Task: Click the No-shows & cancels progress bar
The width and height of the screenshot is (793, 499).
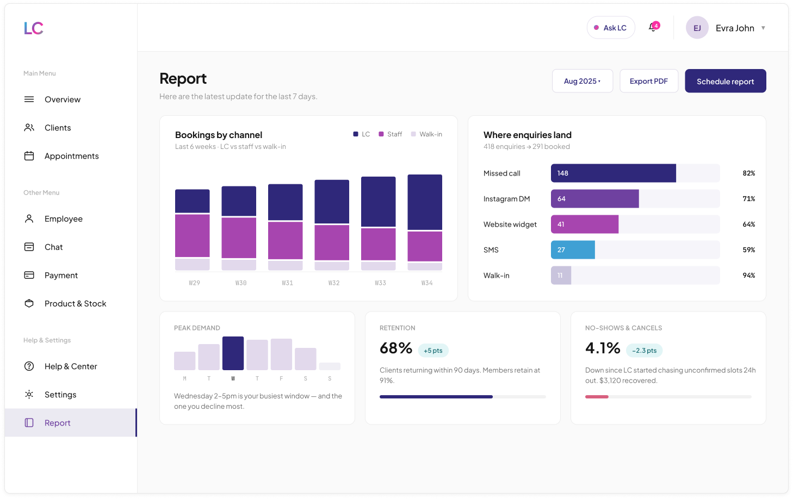Action: [668, 397]
